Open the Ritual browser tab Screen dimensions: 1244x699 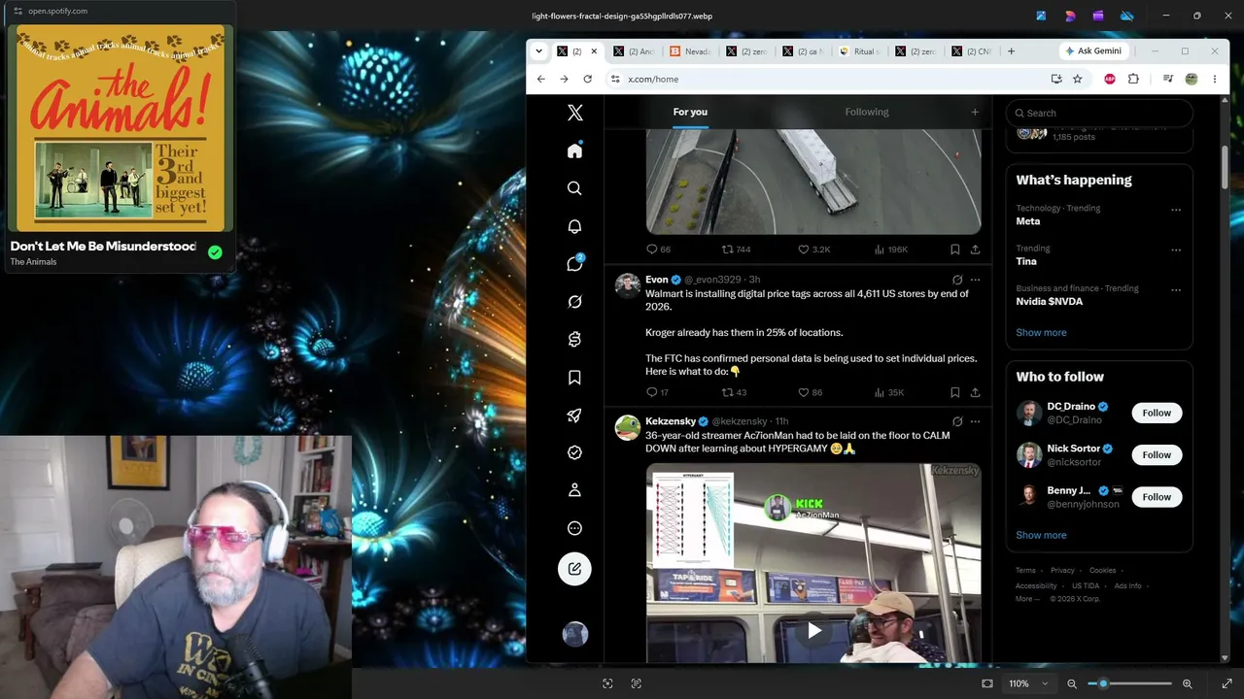(859, 51)
